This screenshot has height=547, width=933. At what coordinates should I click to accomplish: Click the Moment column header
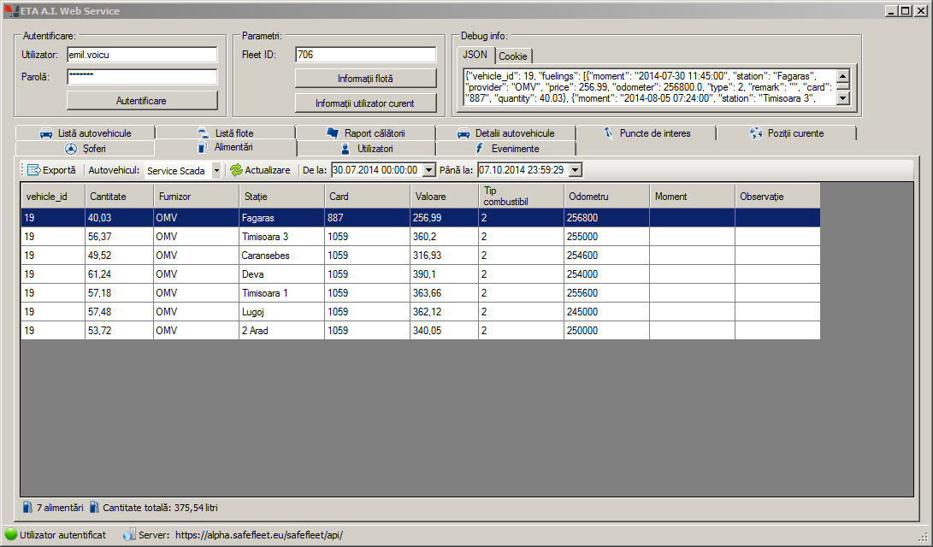click(692, 197)
